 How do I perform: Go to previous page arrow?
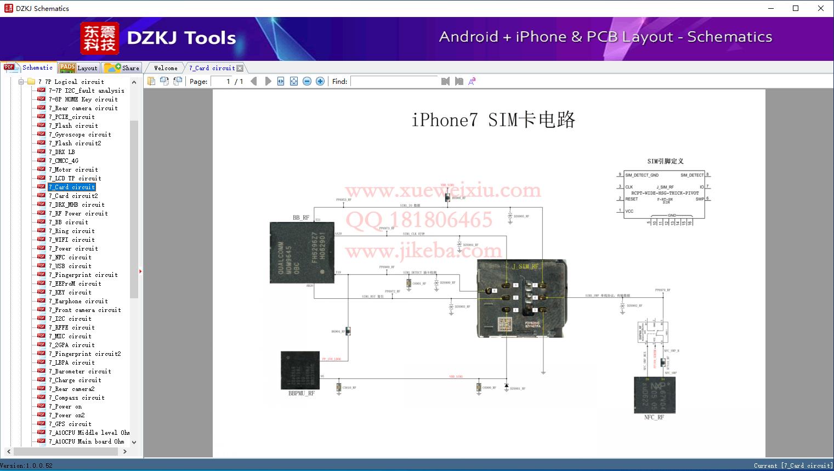click(x=253, y=81)
